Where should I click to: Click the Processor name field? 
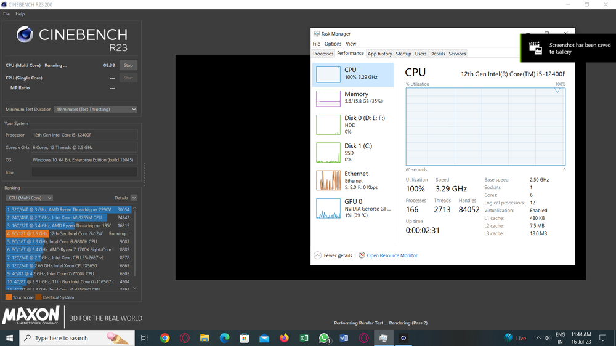click(x=84, y=135)
